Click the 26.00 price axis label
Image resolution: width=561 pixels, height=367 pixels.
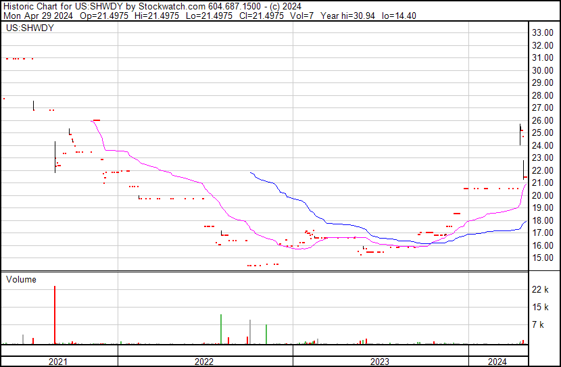click(543, 120)
